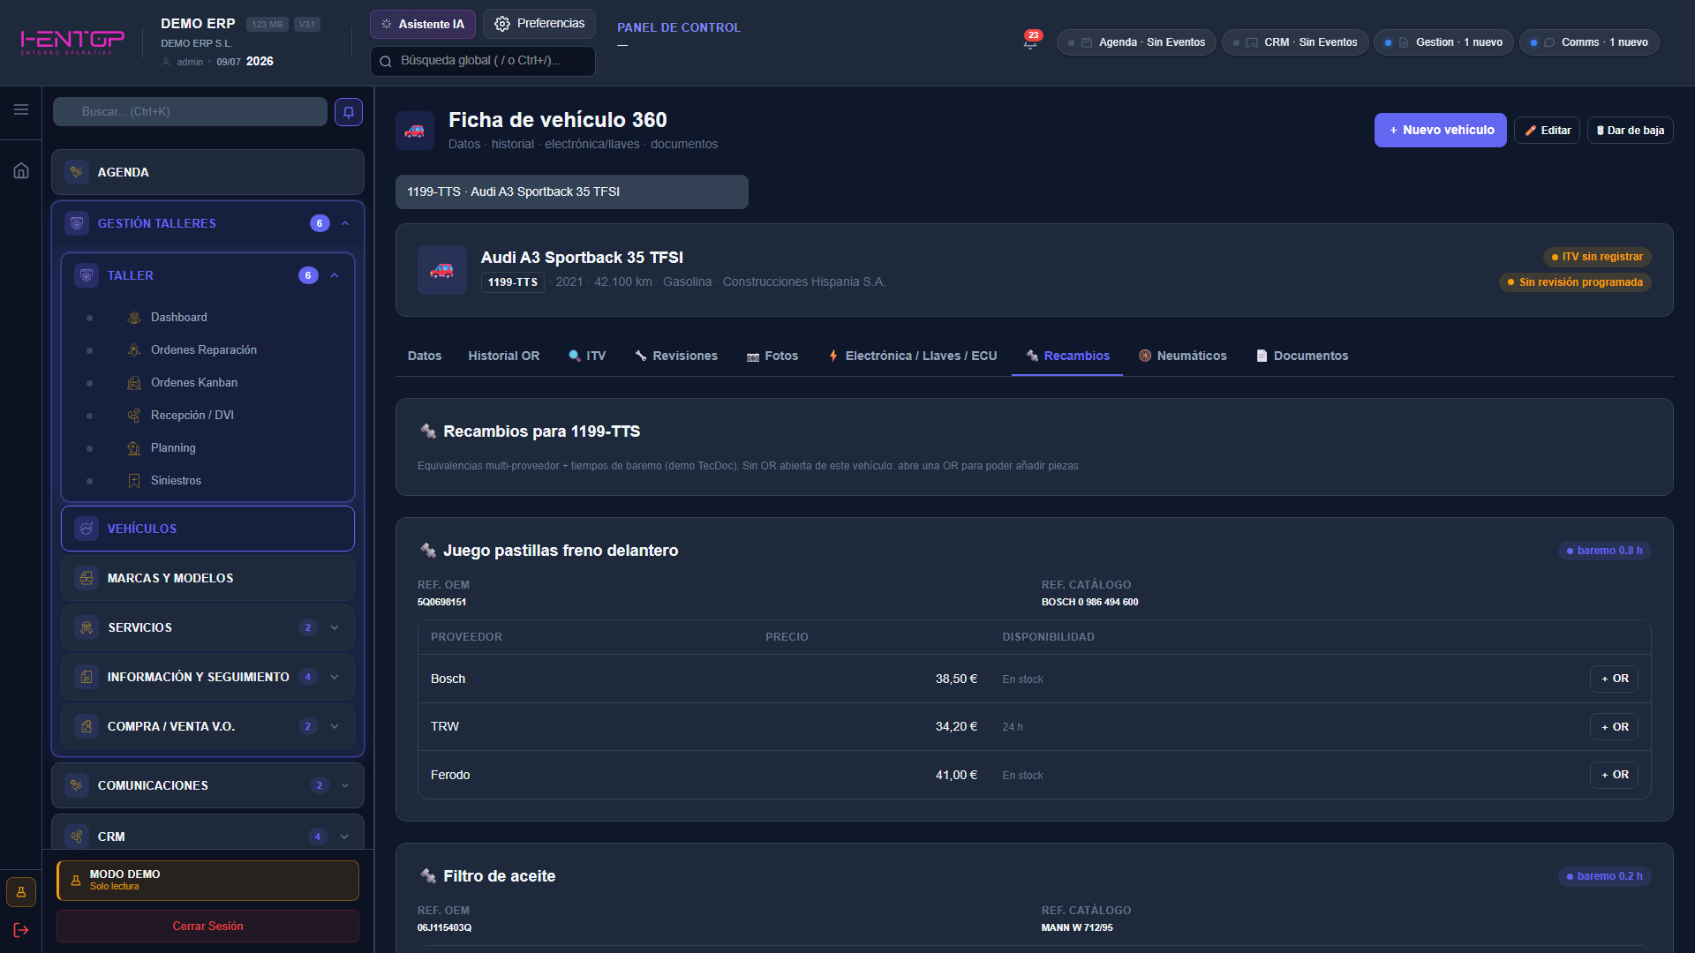Switch to the Datos tab

425,356
